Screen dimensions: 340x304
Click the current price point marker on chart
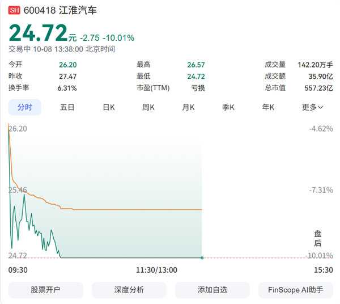pos(202,258)
